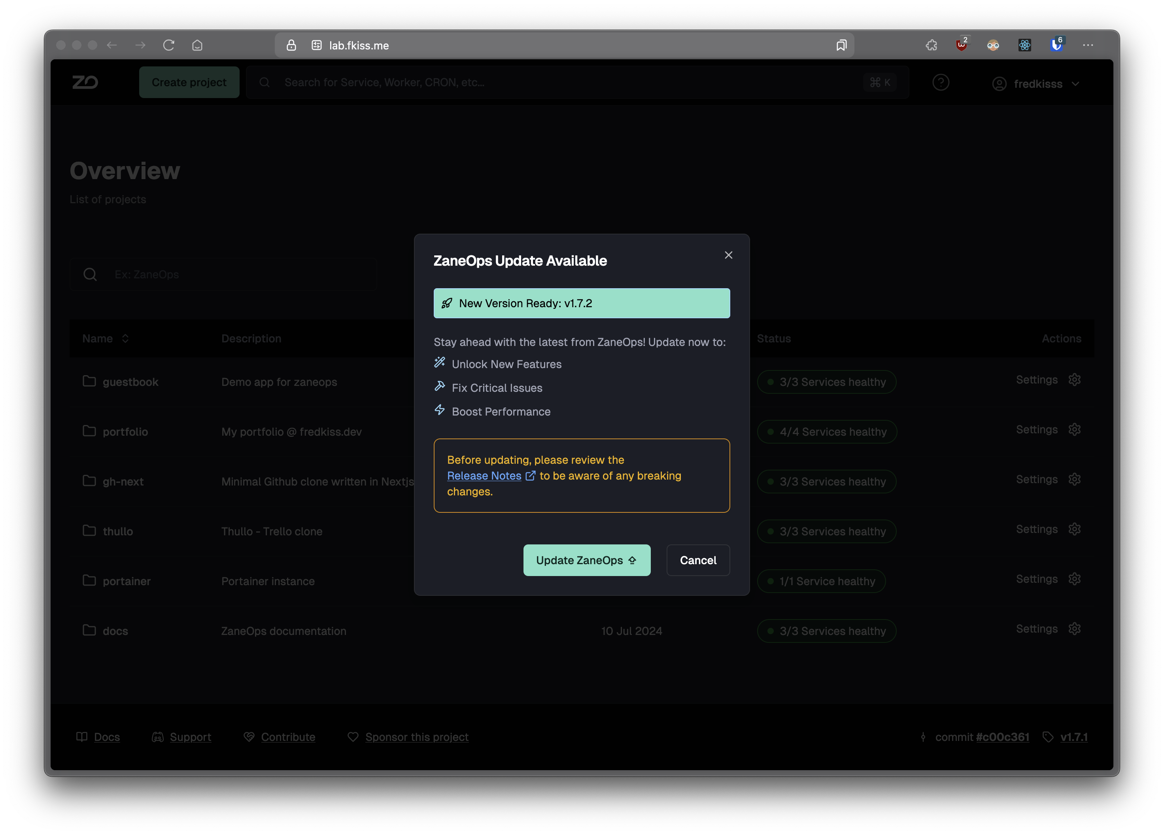Click the gh-next folder icon
1164x835 pixels.
89,480
